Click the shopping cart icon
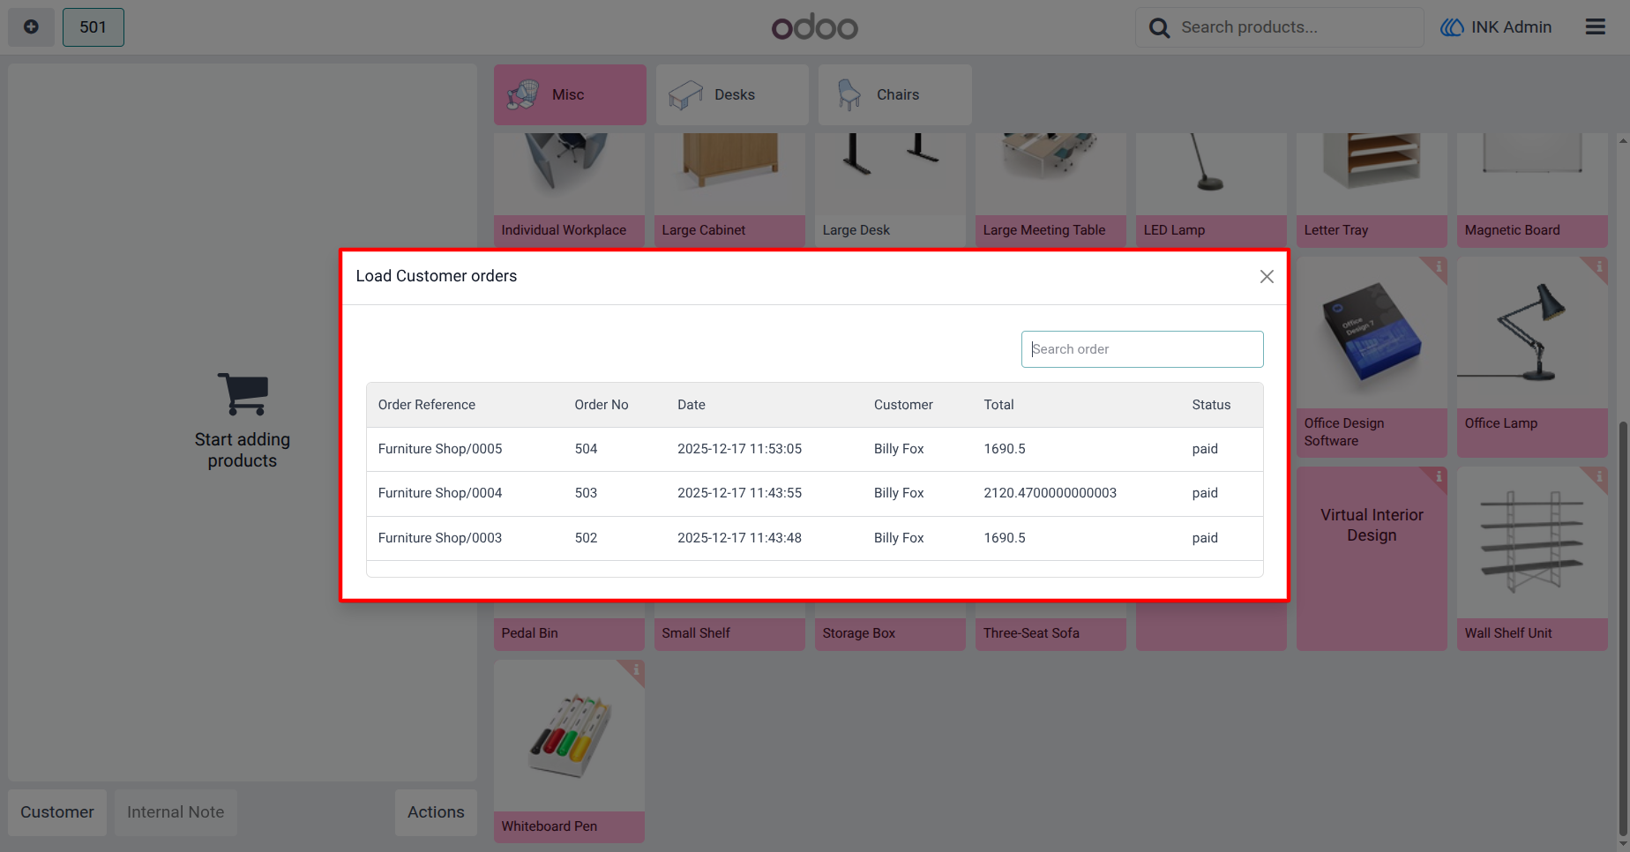 pos(243,393)
